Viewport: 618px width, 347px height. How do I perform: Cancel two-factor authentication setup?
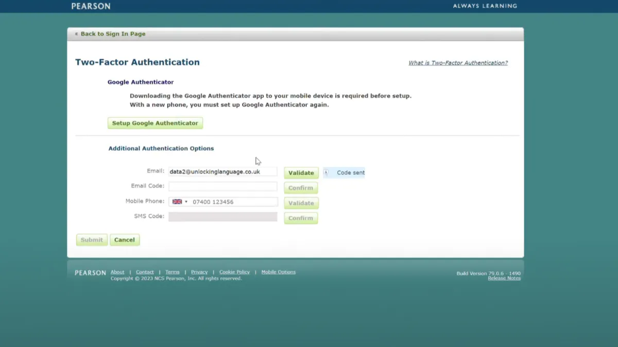click(x=125, y=240)
